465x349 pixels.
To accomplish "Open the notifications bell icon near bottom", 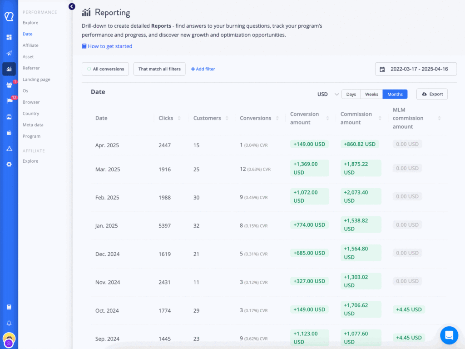I will (9, 323).
